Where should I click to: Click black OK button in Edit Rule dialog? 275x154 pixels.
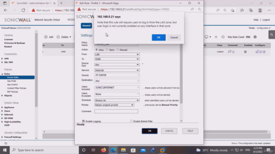[x=150, y=131]
